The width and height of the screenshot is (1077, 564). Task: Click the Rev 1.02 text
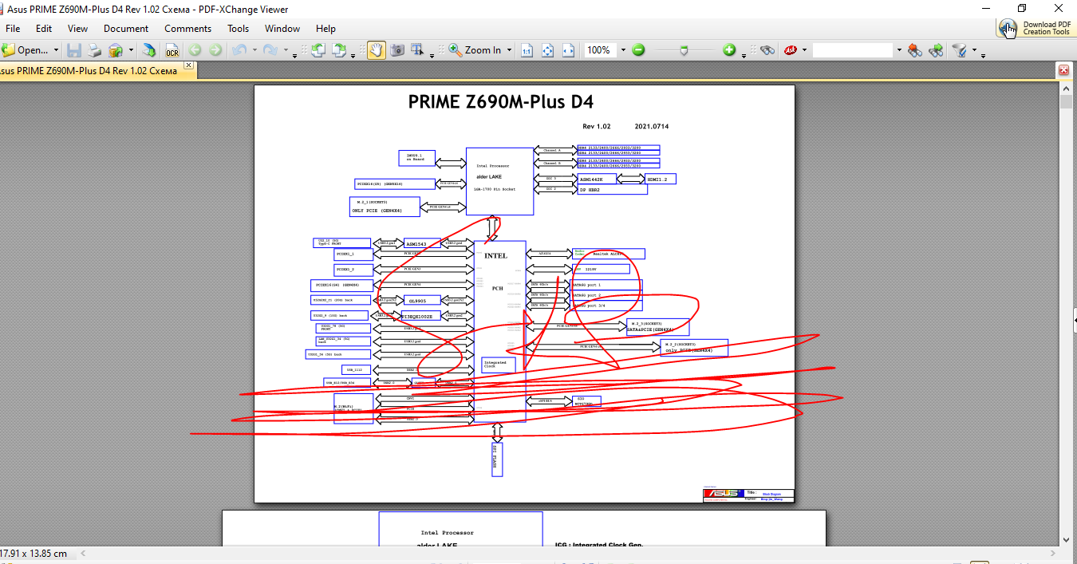pyautogui.click(x=596, y=127)
